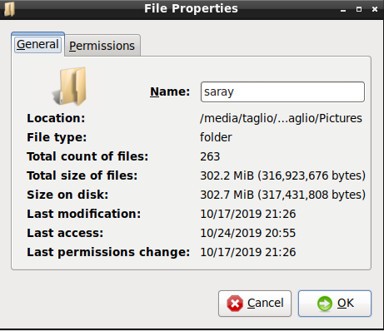Image resolution: width=384 pixels, height=331 pixels.
Task: Click the File type value folder
Action: click(216, 137)
